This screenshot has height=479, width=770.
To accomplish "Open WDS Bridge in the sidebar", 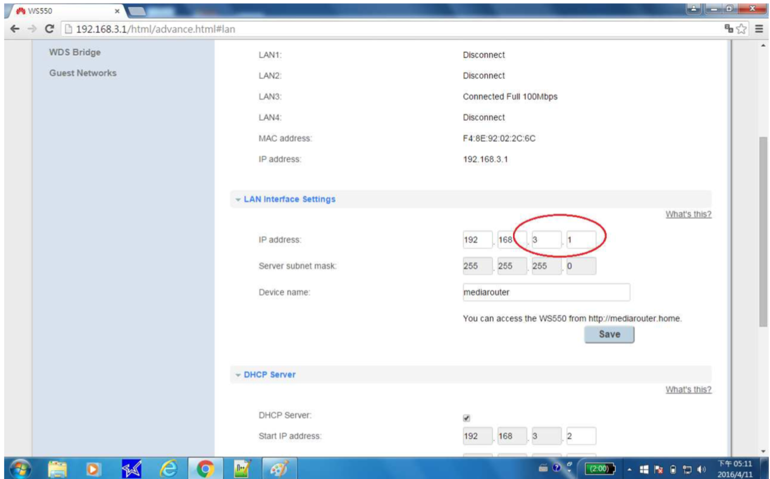I will [x=75, y=52].
